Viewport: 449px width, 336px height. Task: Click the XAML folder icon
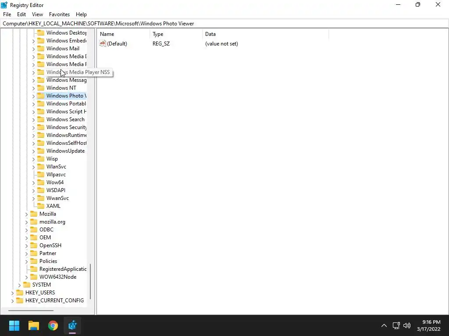coord(41,206)
